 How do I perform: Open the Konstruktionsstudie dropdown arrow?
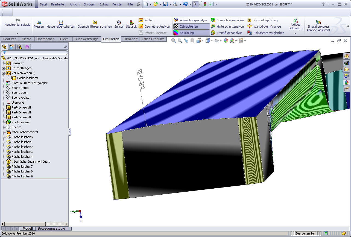pos(17,34)
